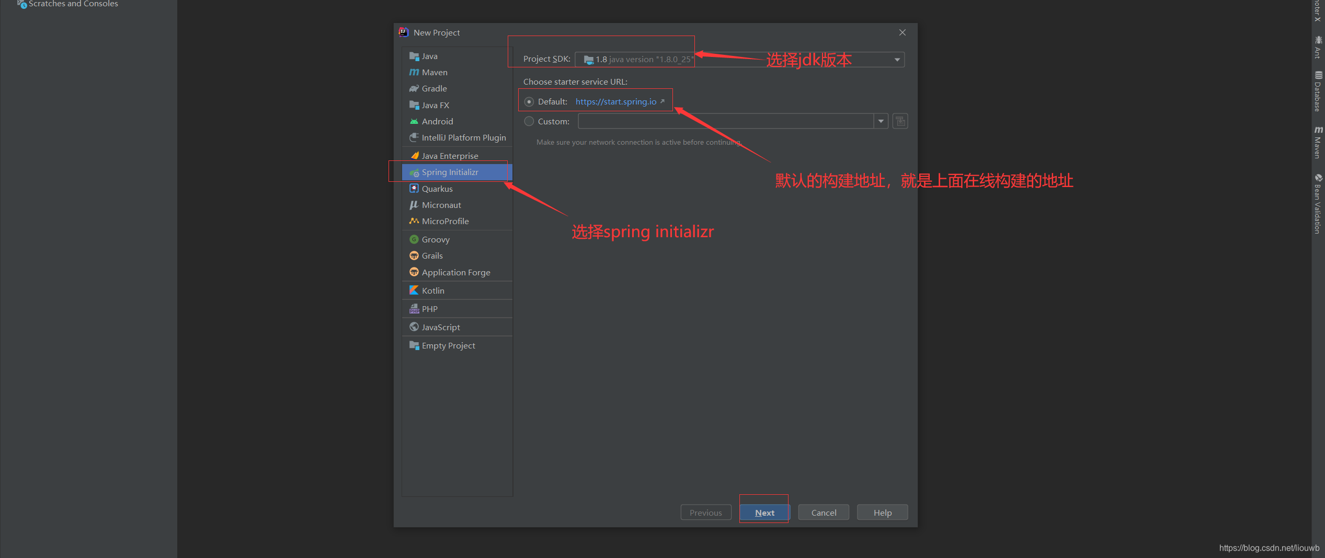Choose the JavaScript globe icon

click(x=414, y=327)
